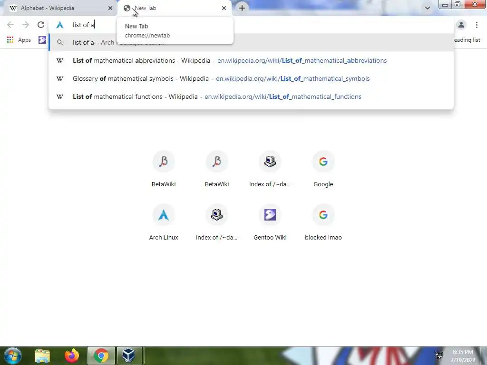
Task: Open the top-row Index of /~da... shortcut
Action: (x=270, y=170)
